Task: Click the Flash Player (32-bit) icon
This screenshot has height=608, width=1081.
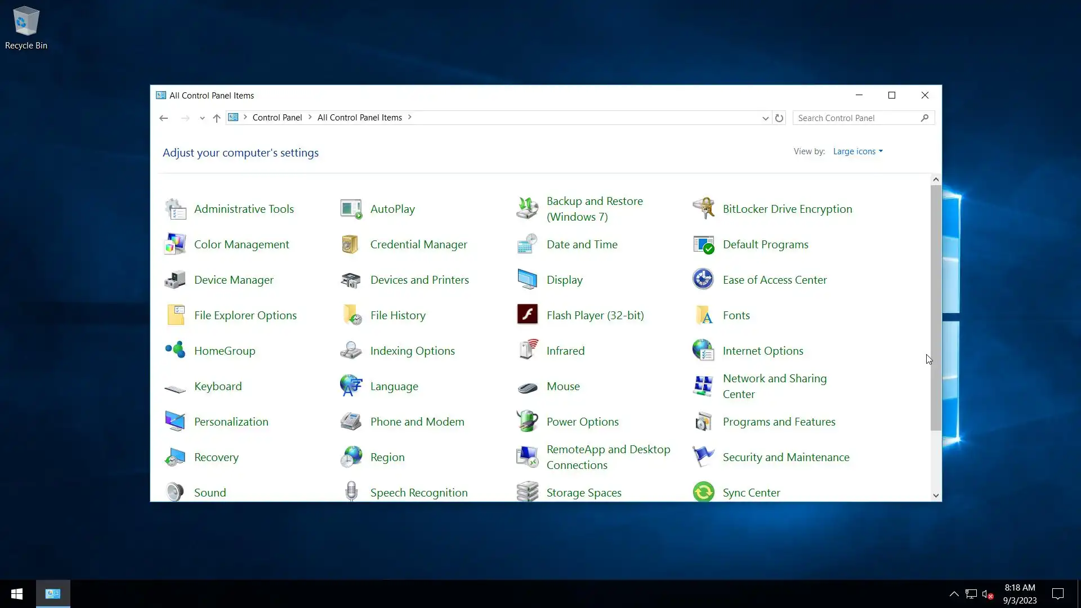Action: click(528, 315)
